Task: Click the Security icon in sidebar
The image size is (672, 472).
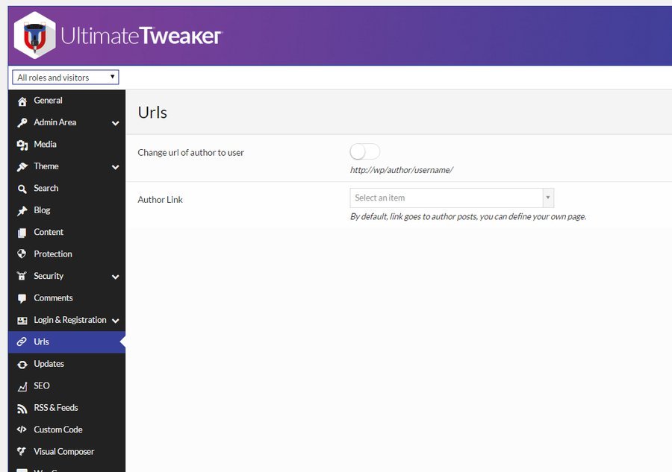Action: (x=22, y=276)
